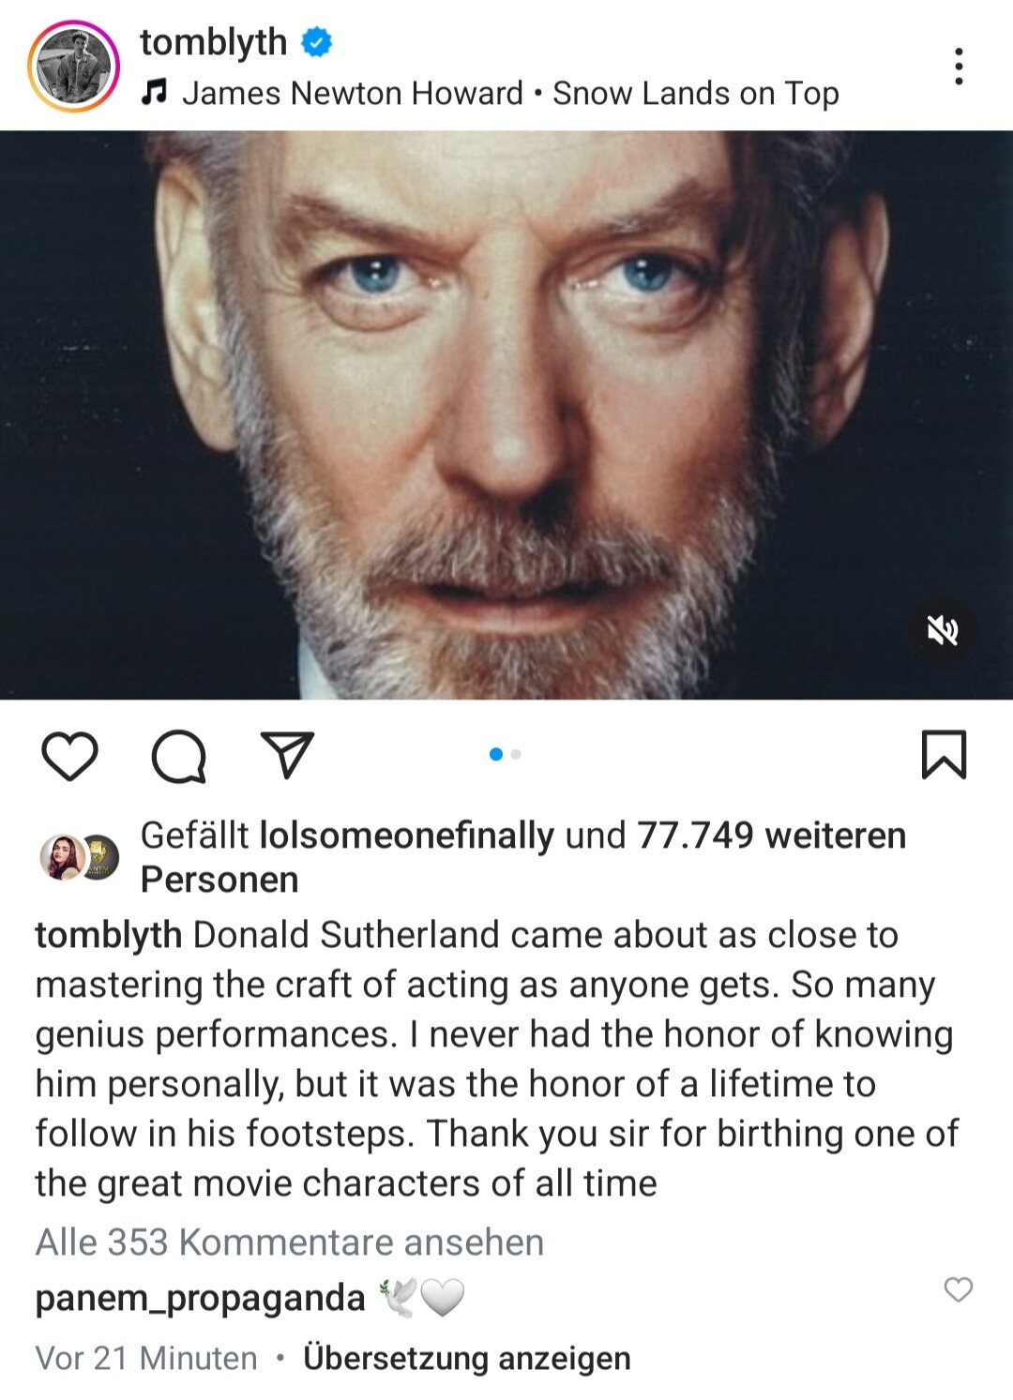
Task: Save post with the bookmark icon
Action: pos(944,755)
